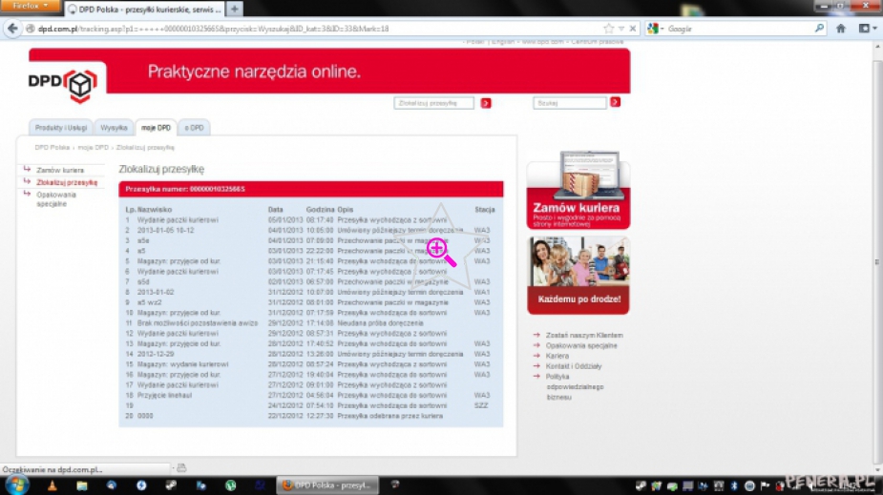Open the Firefox home page icon
This screenshot has height=495, width=883.
point(841,29)
